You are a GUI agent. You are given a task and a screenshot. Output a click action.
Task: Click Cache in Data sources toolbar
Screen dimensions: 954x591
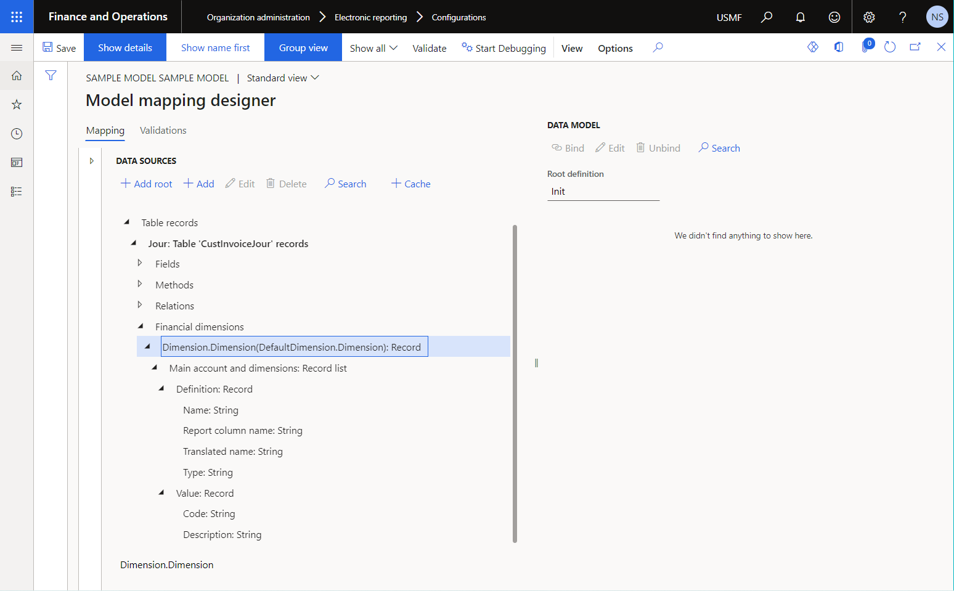coord(411,184)
